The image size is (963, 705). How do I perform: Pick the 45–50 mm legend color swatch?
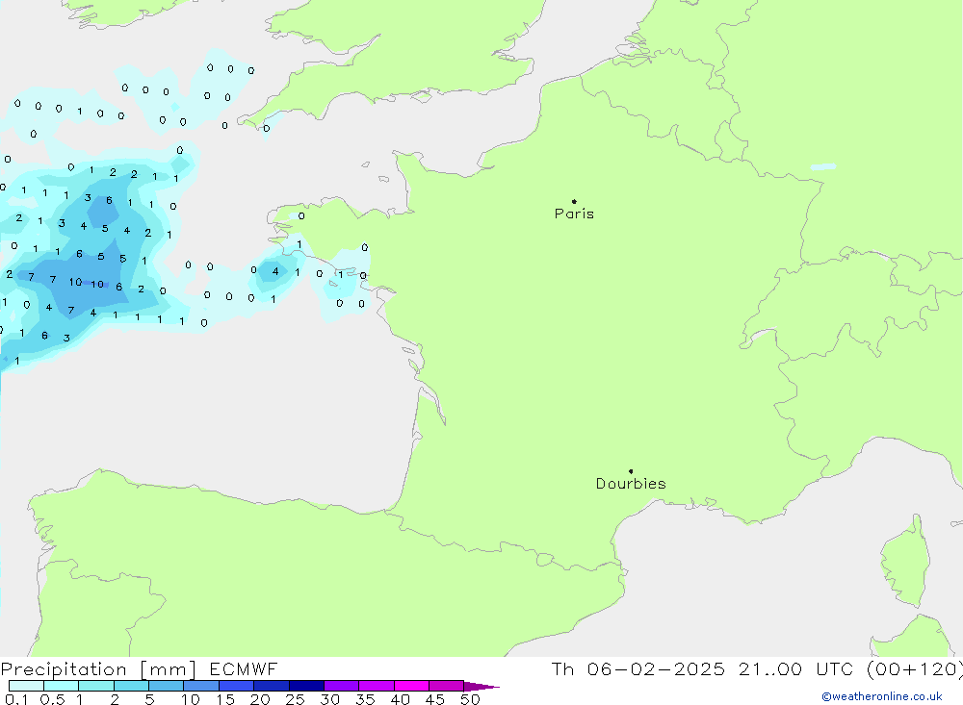point(447,686)
